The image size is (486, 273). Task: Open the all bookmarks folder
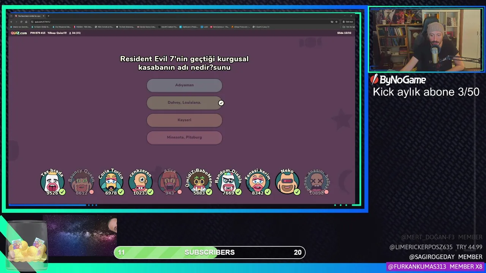[349, 27]
